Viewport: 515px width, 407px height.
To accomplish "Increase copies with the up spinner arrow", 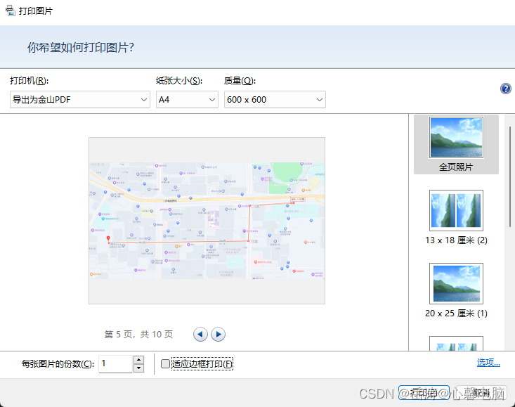I will (x=138, y=360).
